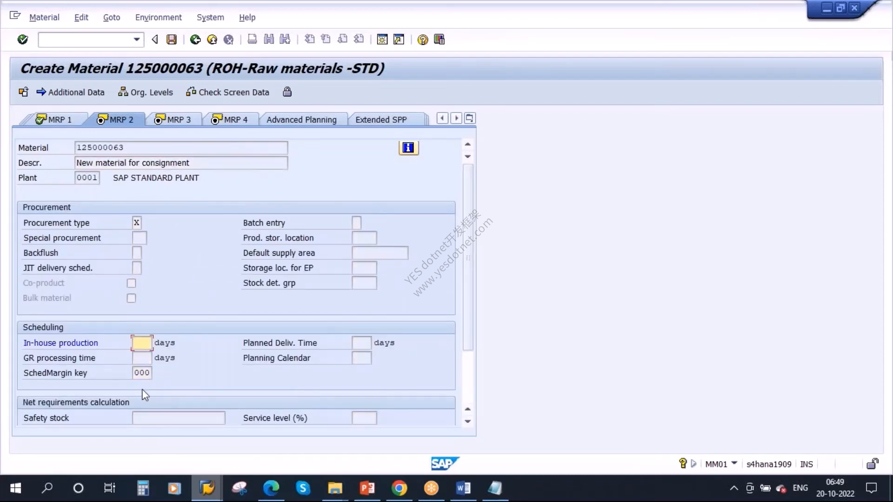Click the Check Screen Data button

click(228, 92)
